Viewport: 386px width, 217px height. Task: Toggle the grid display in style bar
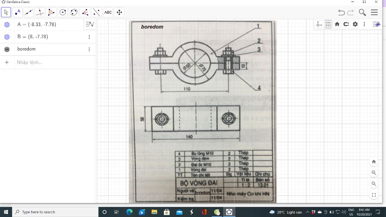pos(328,24)
